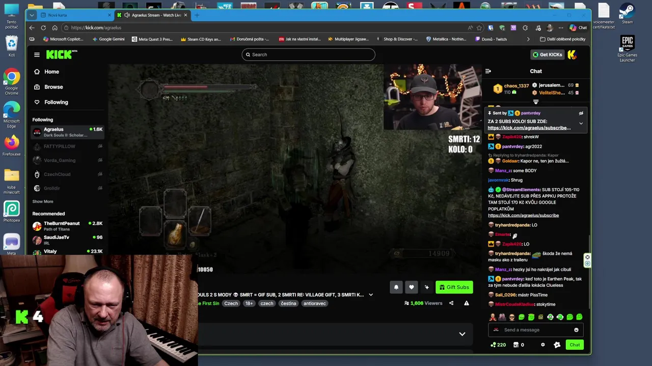Viewport: 652px width, 366px height.
Task: Open pinned kick.com/agraelus/subscribe link
Action: click(529, 128)
